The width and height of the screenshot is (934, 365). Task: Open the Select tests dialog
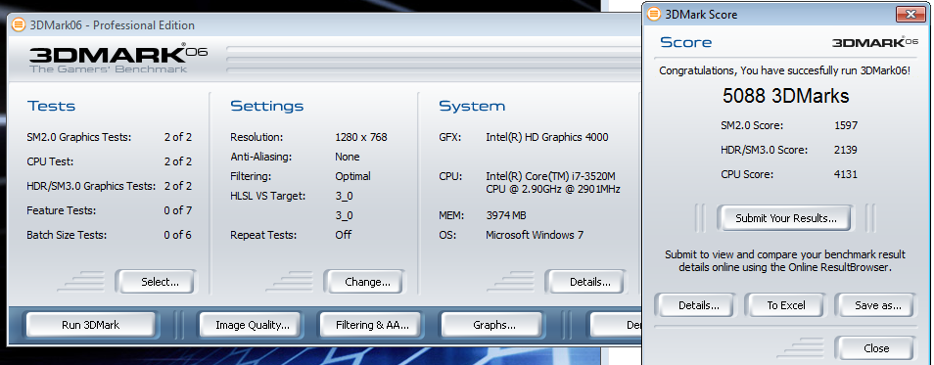[155, 282]
